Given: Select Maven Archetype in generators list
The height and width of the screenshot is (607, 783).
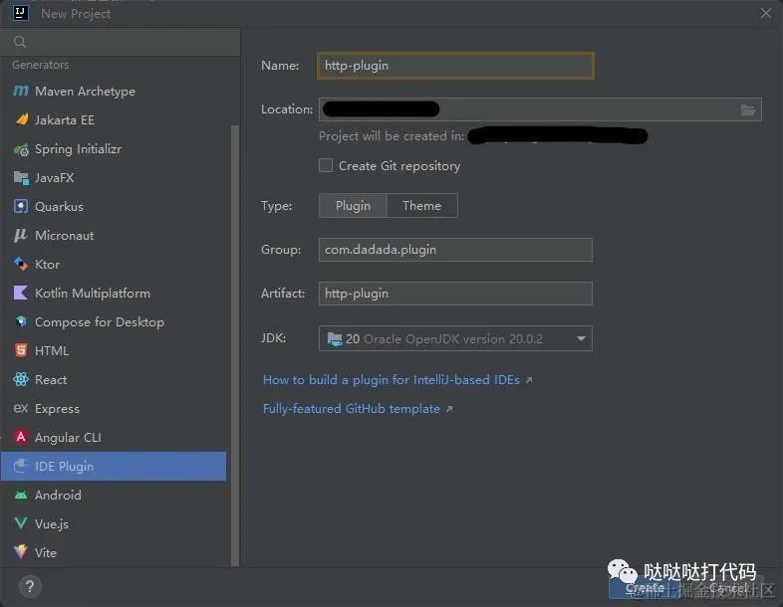Looking at the screenshot, I should point(114,92).
